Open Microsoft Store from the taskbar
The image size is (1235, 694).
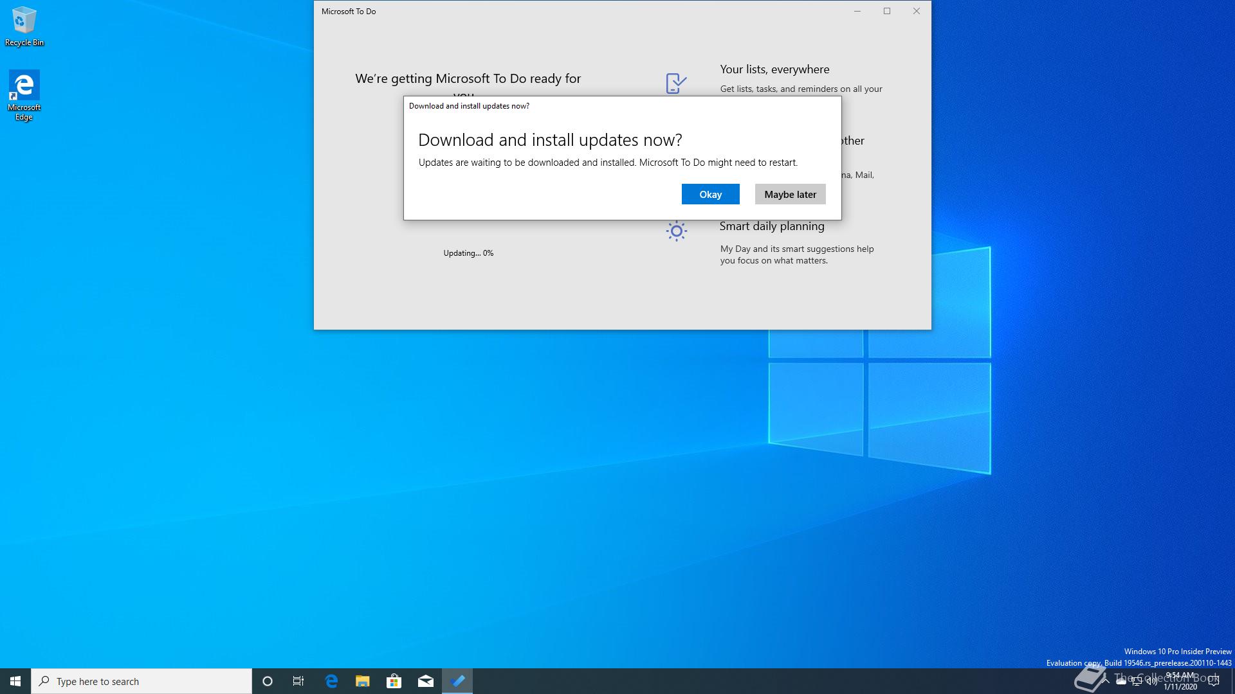pos(394,681)
